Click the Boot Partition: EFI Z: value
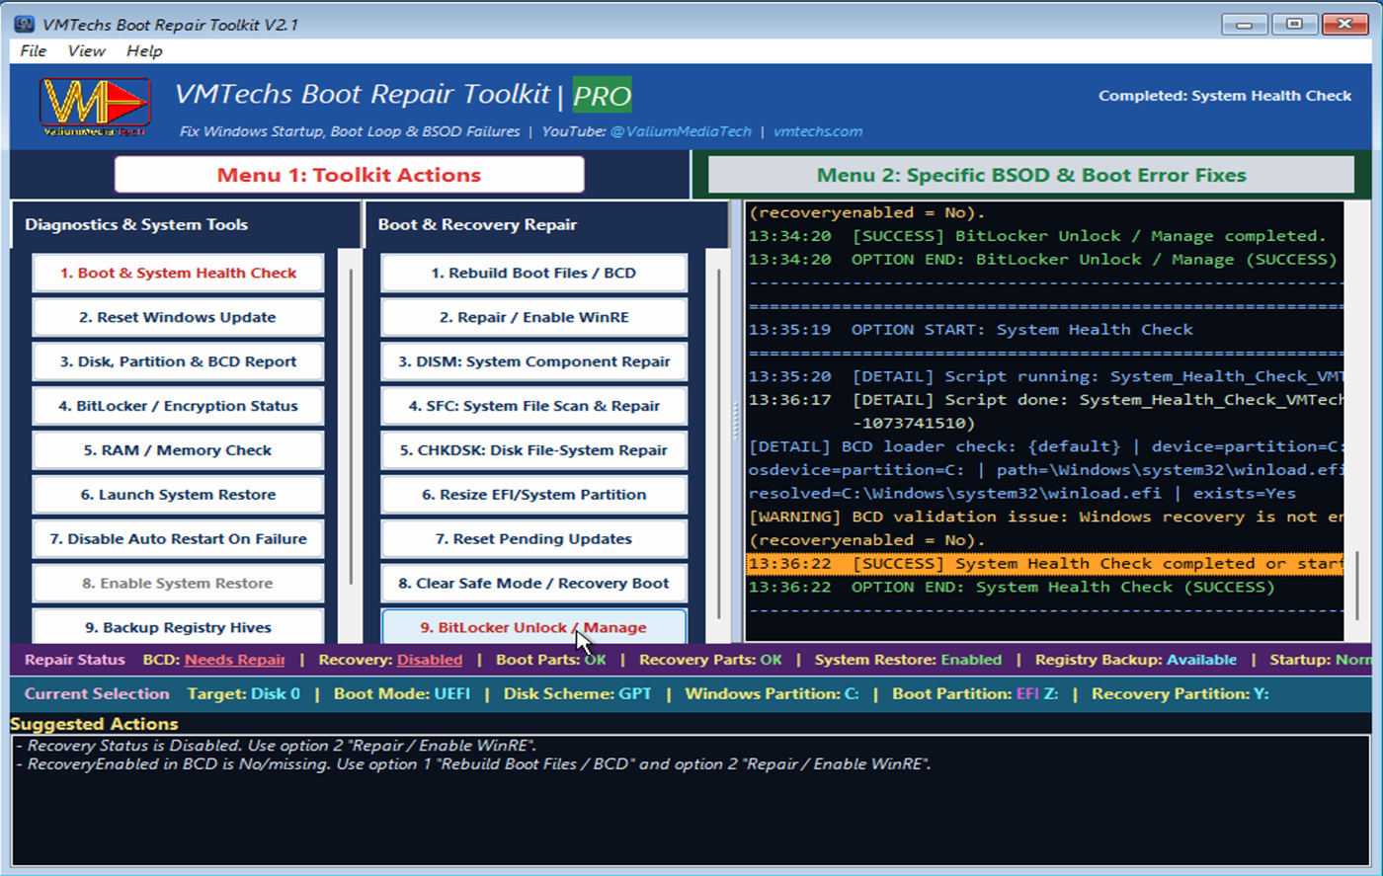This screenshot has height=876, width=1383. point(975,693)
